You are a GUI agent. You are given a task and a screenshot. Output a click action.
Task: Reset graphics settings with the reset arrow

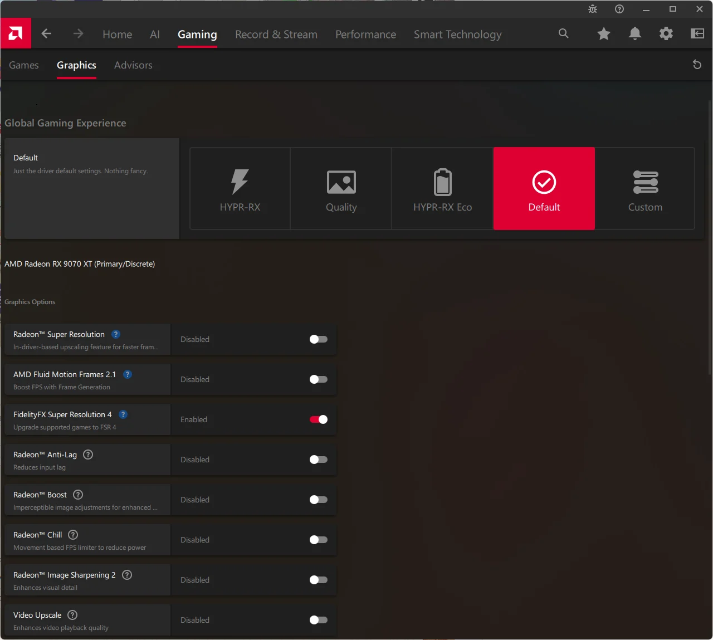click(x=697, y=65)
